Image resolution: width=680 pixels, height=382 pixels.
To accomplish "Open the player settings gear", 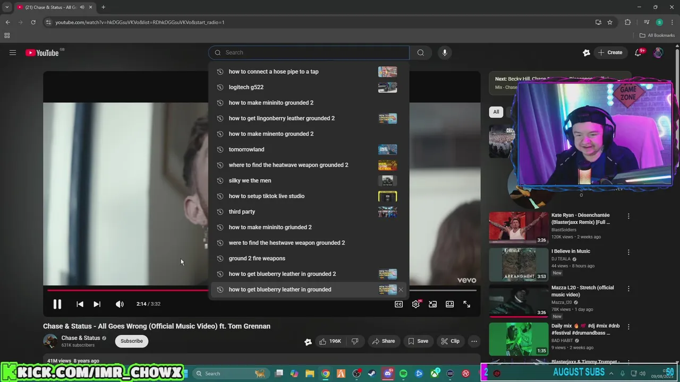I will tap(416, 304).
